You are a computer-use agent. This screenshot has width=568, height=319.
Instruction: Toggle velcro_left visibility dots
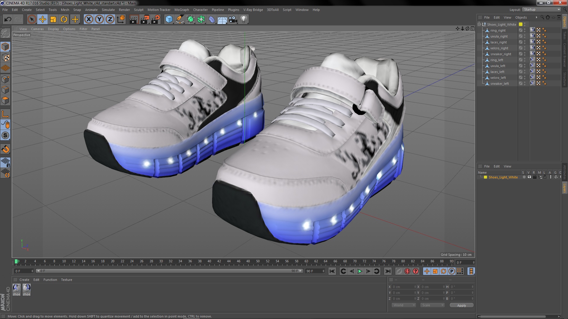tap(525, 78)
